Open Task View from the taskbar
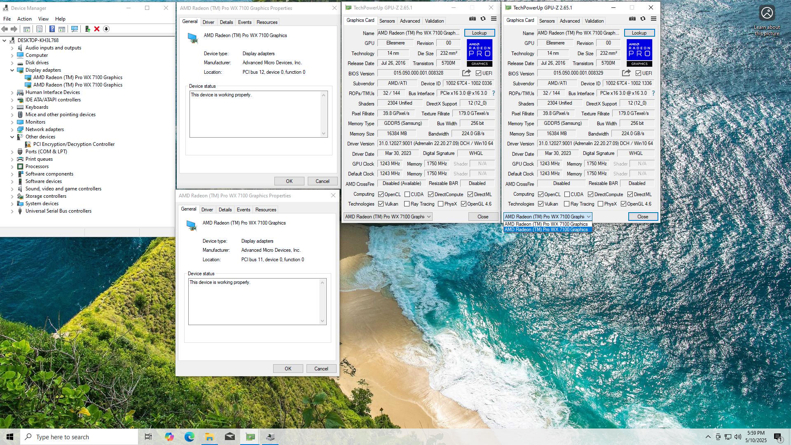 coord(148,437)
